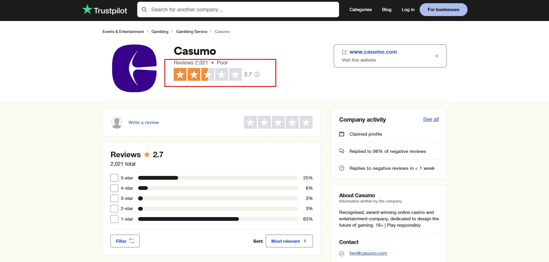Click the @ icon next to the email address
549x262 pixels.
pyautogui.click(x=342, y=254)
